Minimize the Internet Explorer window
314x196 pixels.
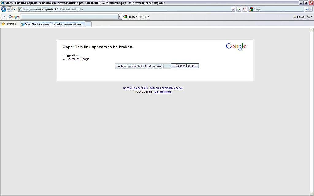[x=301, y=3]
